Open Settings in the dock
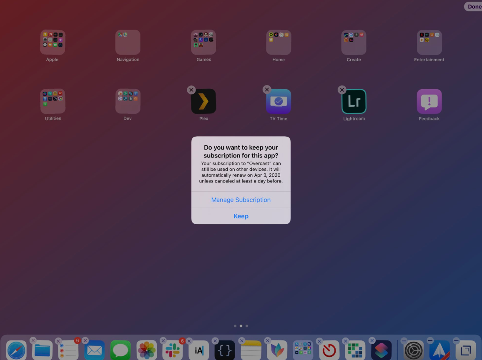The height and width of the screenshot is (360, 482). click(414, 350)
